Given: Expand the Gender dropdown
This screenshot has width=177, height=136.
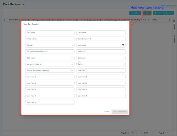Looking at the screenshot, I should coord(50,45).
